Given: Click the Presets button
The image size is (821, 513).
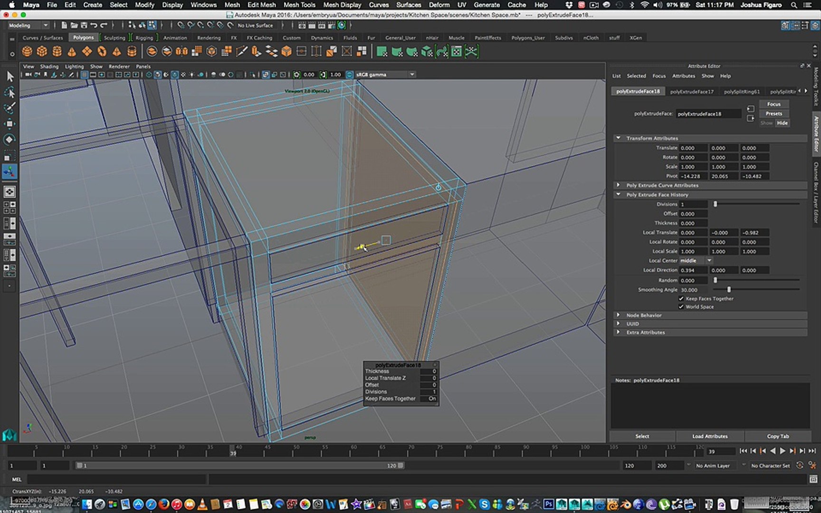Looking at the screenshot, I should [x=774, y=114].
